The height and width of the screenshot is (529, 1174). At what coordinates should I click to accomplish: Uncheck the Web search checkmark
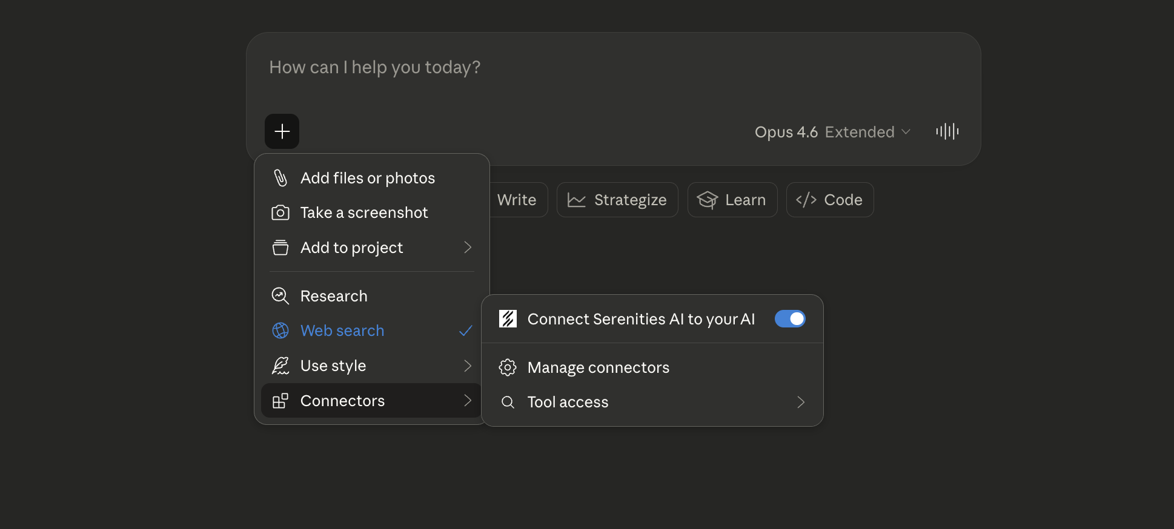coord(465,331)
